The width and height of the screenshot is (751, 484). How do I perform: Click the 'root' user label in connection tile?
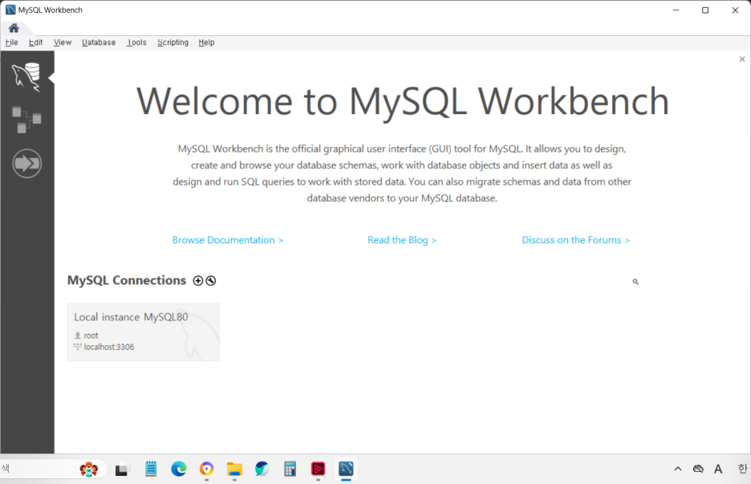tap(91, 336)
